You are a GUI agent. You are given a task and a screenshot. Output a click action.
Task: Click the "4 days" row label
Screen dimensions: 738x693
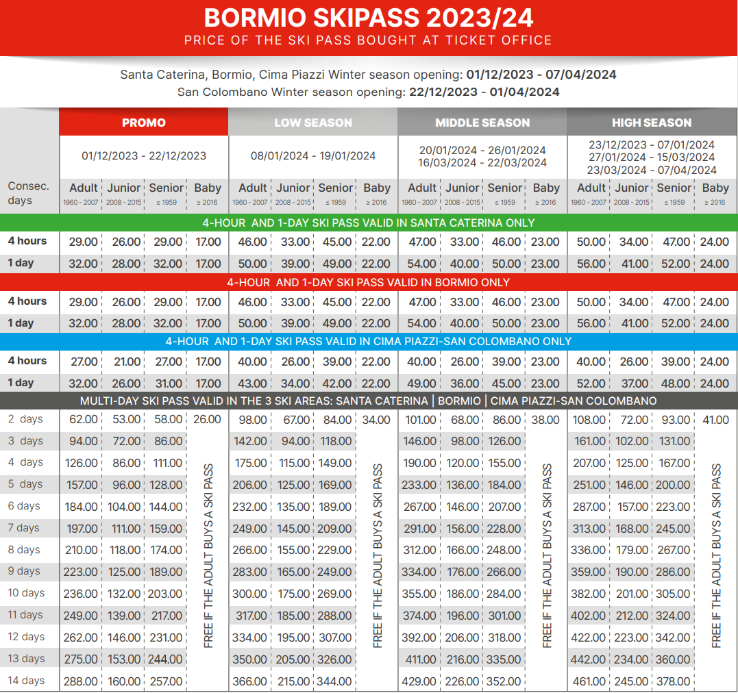(x=25, y=462)
